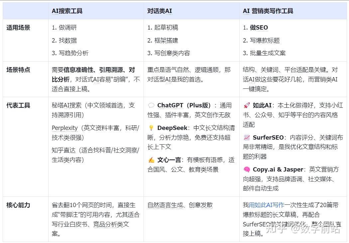Click the brain emoji beside Copy.ai & Jasper
The height and width of the screenshot is (243, 349).
point(247,170)
